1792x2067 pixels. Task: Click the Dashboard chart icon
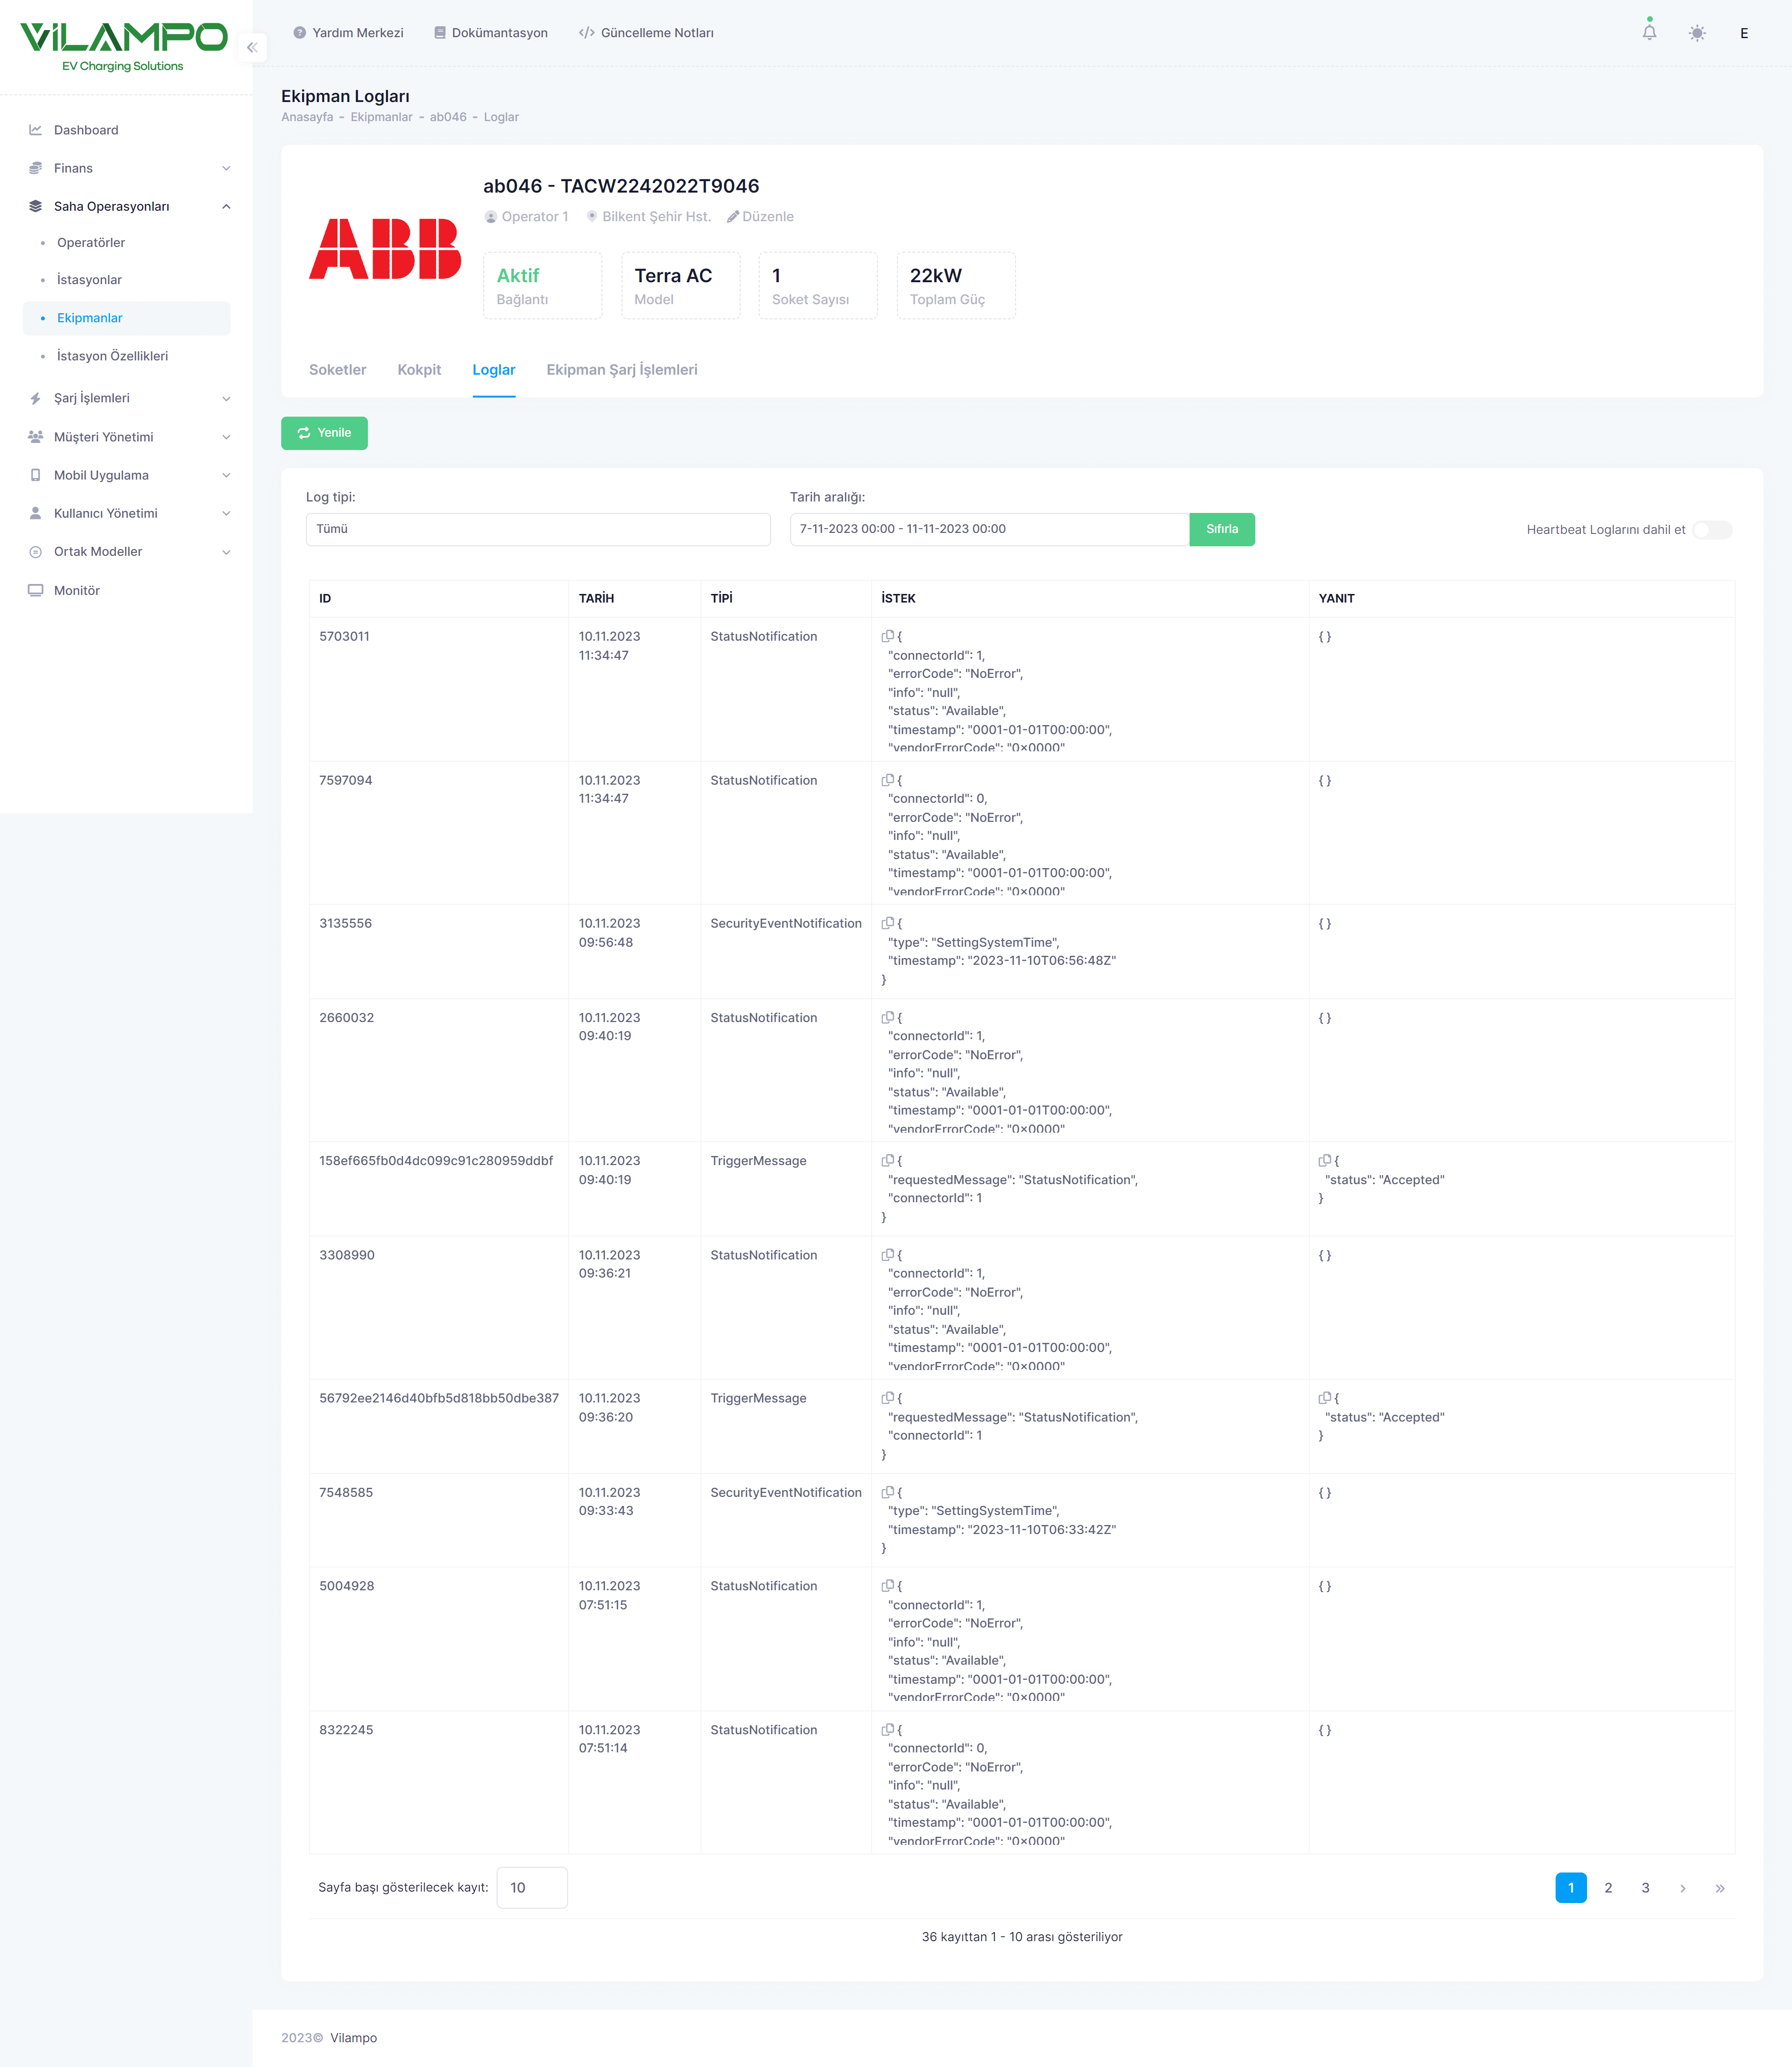(x=36, y=130)
